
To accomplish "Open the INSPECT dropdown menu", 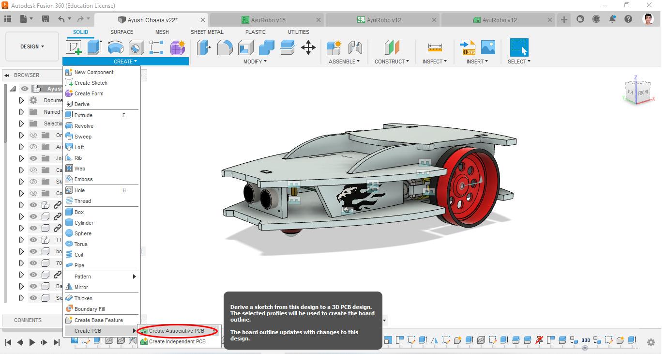I will (x=435, y=62).
